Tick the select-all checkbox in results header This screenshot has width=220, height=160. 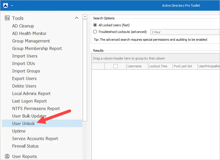(116, 66)
